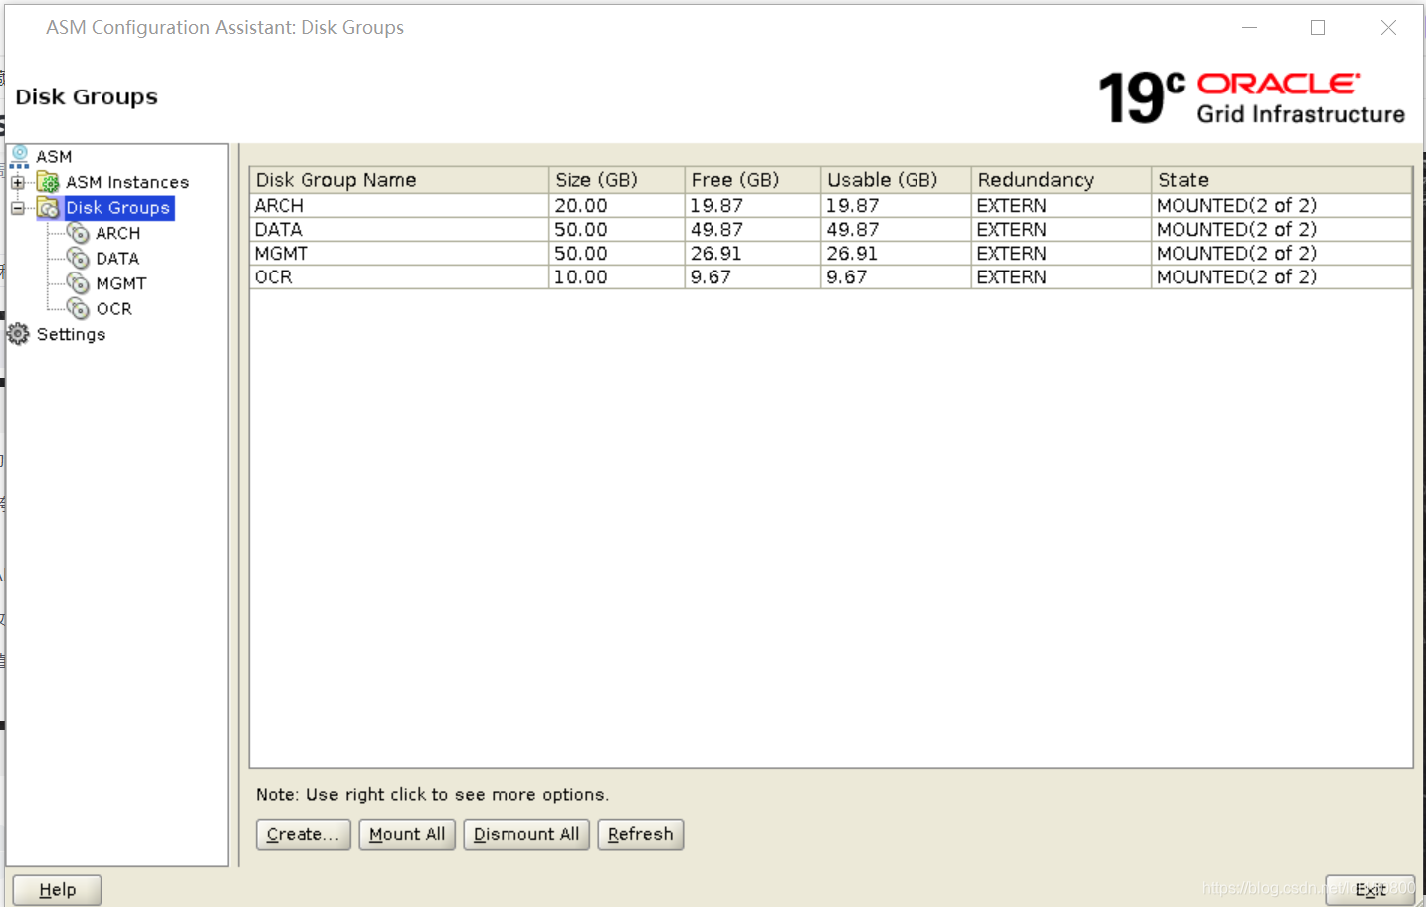Screen dimensions: 1426x907
Task: Close the ASM Configuration Assistant window
Action: (x=1388, y=28)
